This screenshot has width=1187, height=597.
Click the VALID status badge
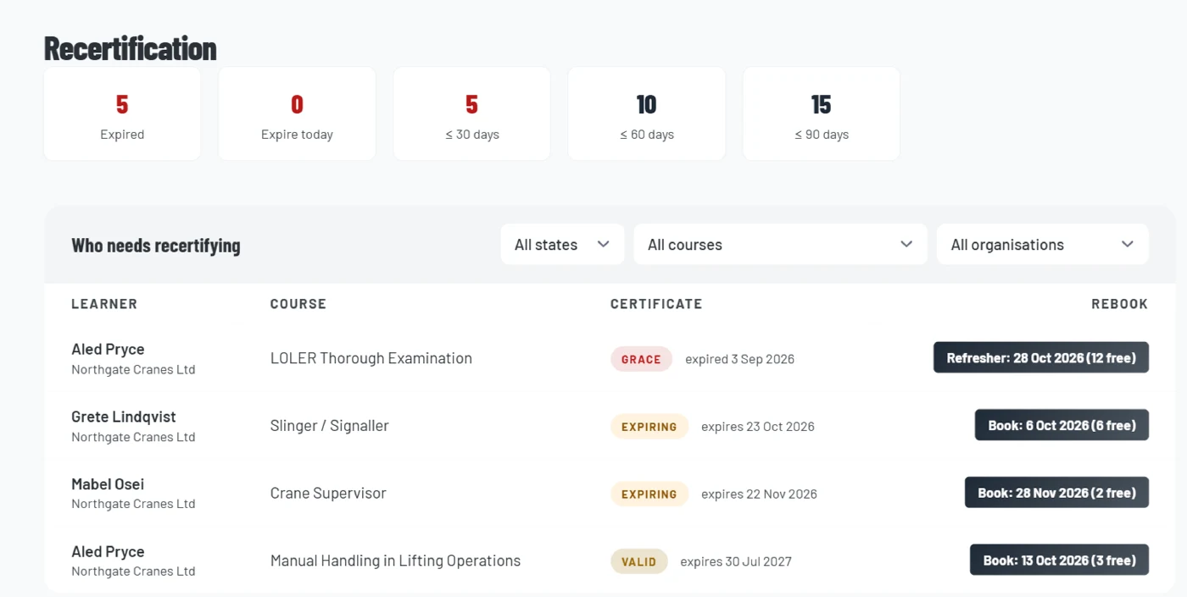click(638, 561)
